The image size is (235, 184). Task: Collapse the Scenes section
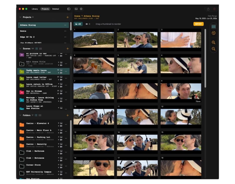tap(20, 49)
